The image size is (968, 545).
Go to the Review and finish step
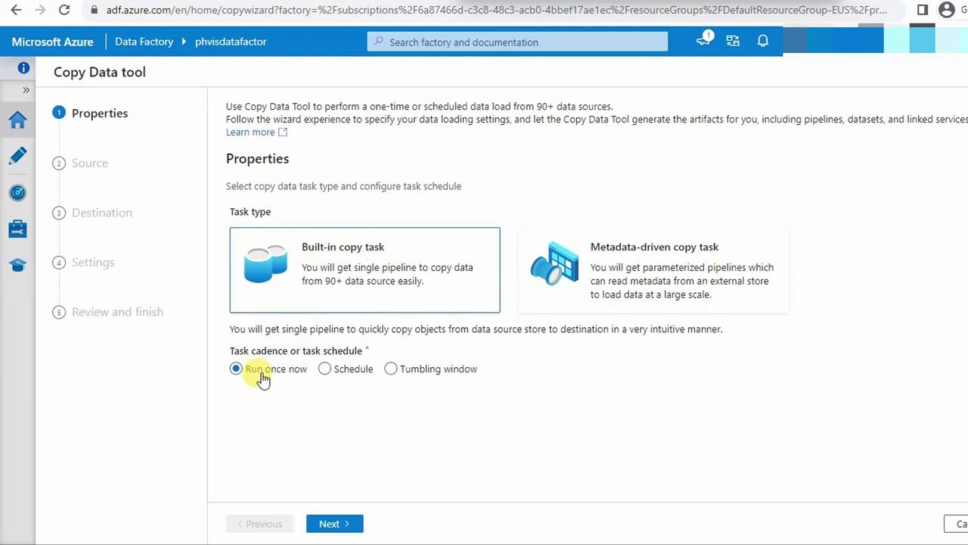(108, 312)
